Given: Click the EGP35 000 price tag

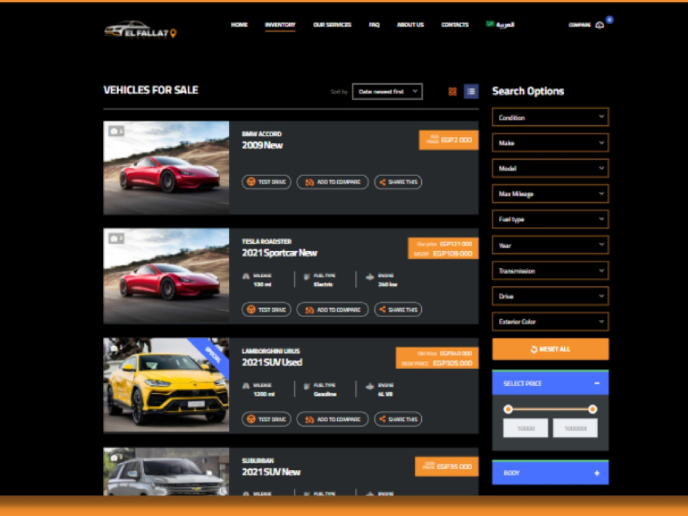Looking at the screenshot, I should coord(447,466).
